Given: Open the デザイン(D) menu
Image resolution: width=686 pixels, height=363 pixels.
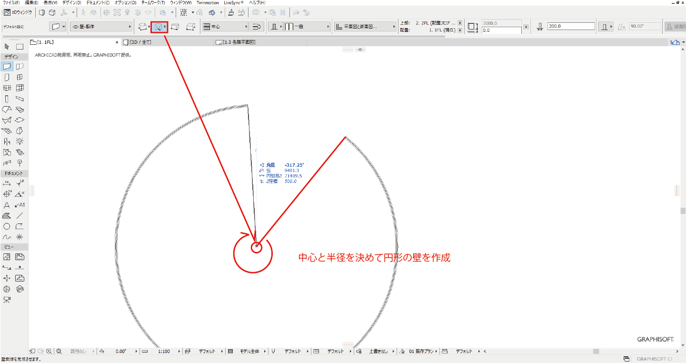Looking at the screenshot, I should 71,3.
